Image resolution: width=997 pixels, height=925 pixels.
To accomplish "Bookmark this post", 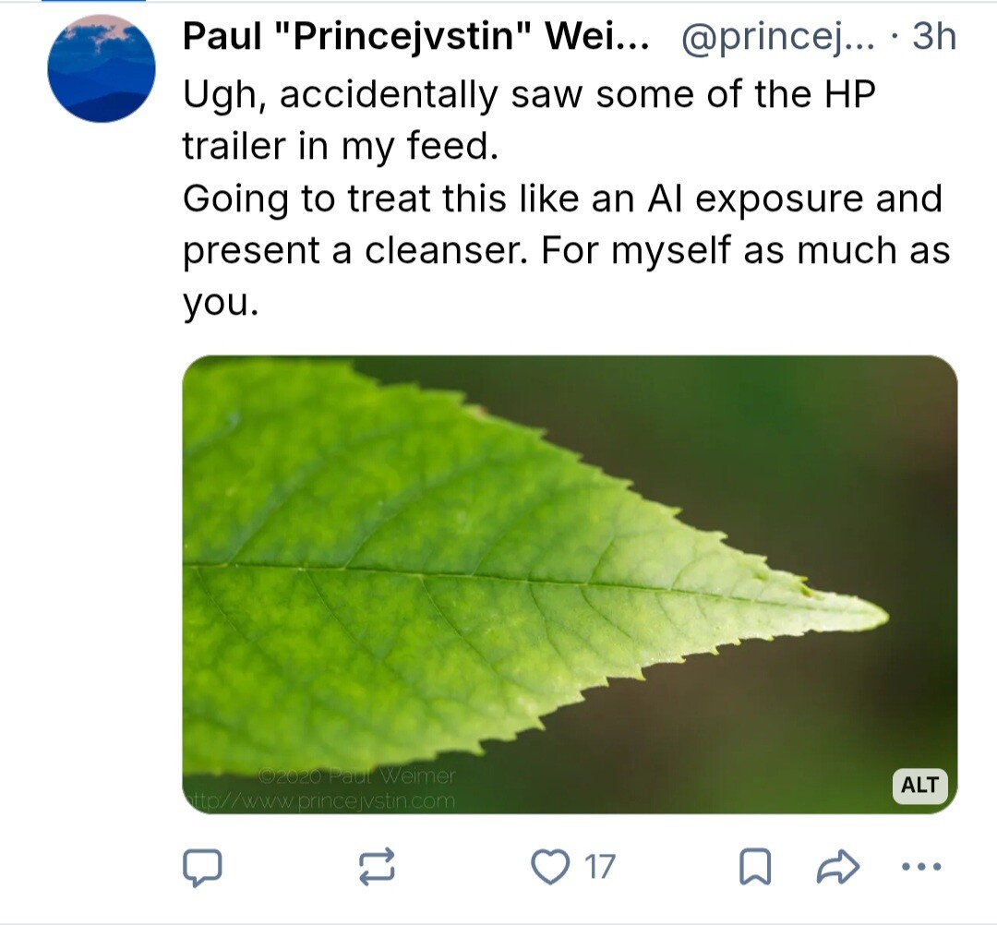I will point(756,866).
